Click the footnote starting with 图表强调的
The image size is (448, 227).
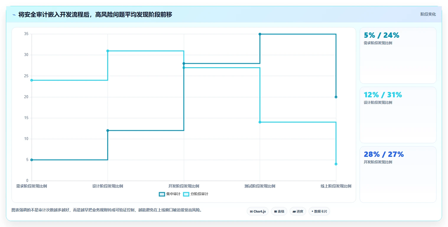pyautogui.click(x=106, y=210)
